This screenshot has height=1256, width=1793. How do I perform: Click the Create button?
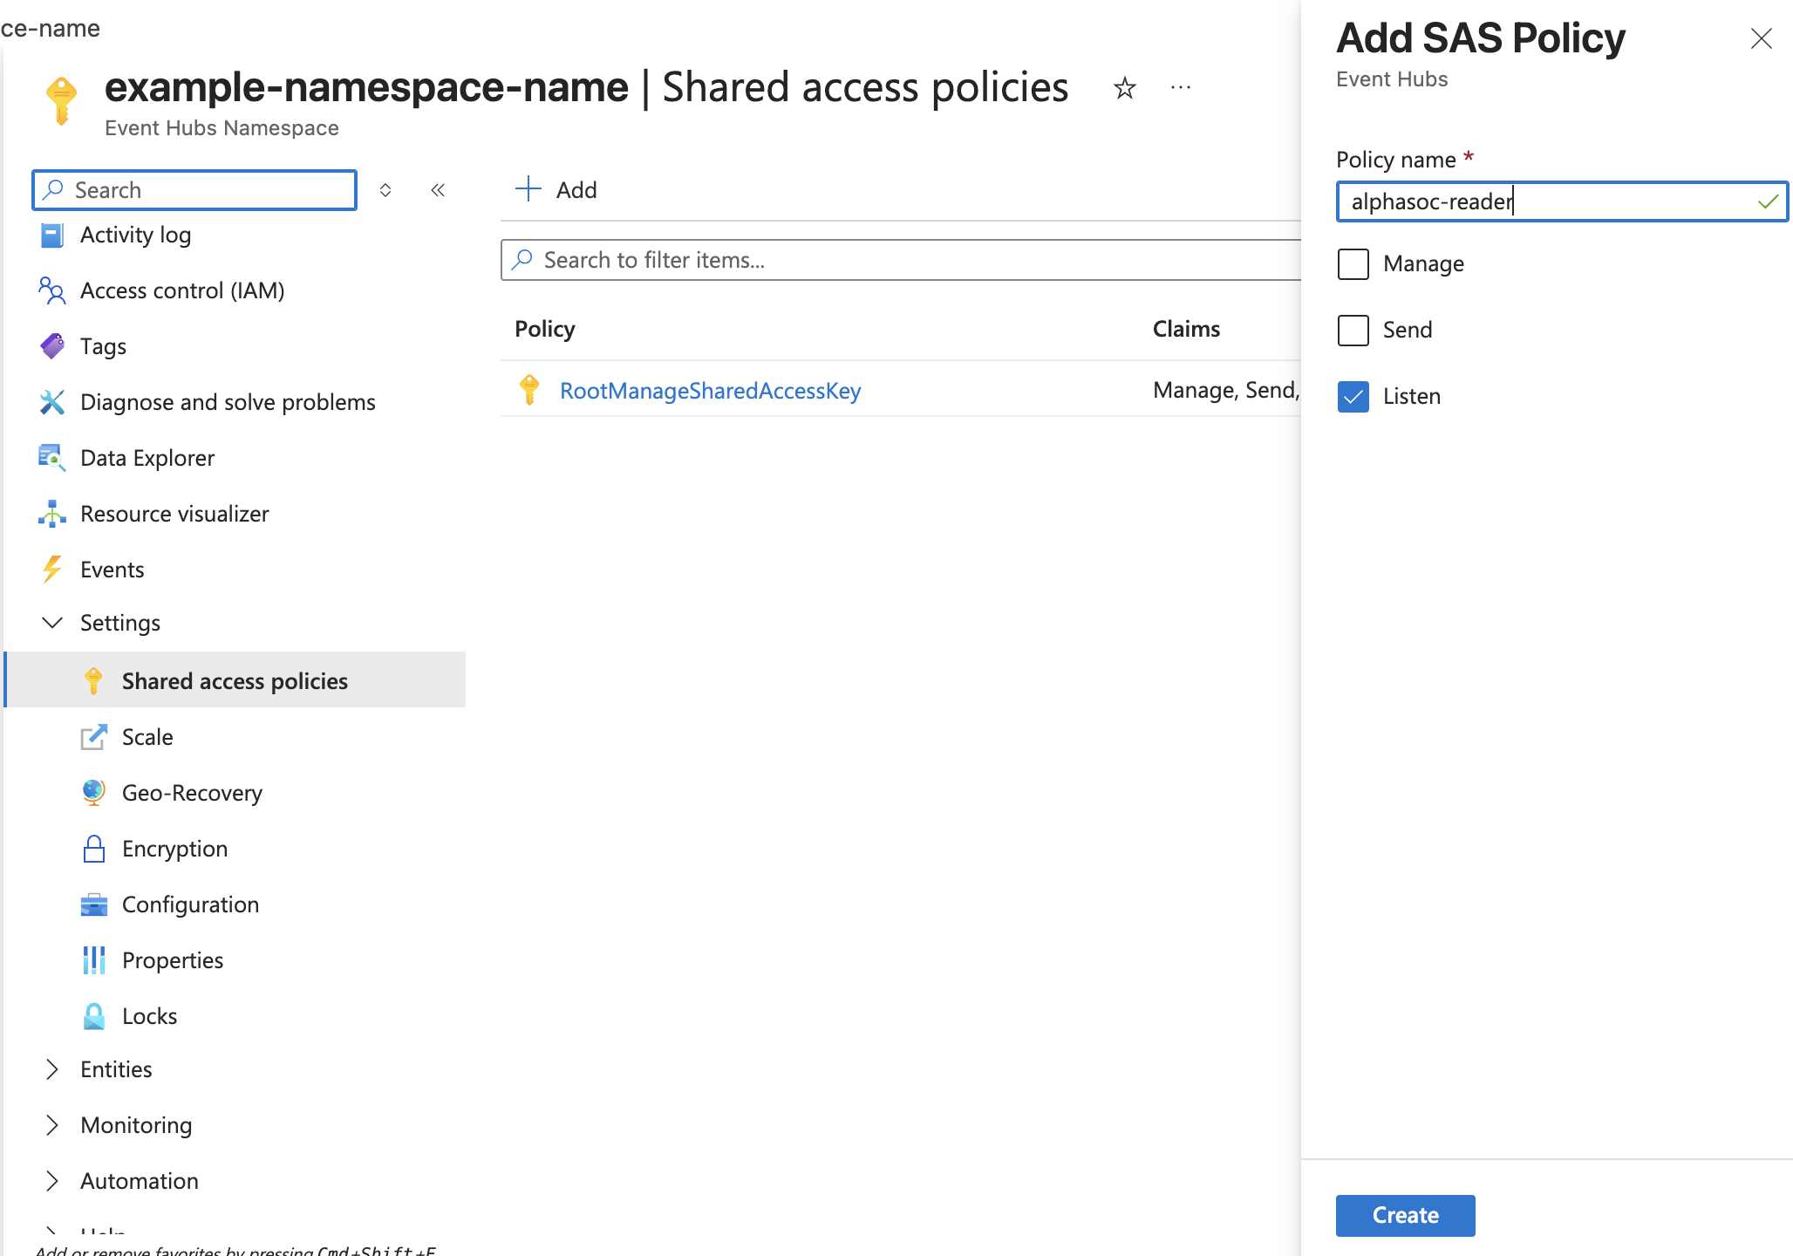click(x=1405, y=1215)
